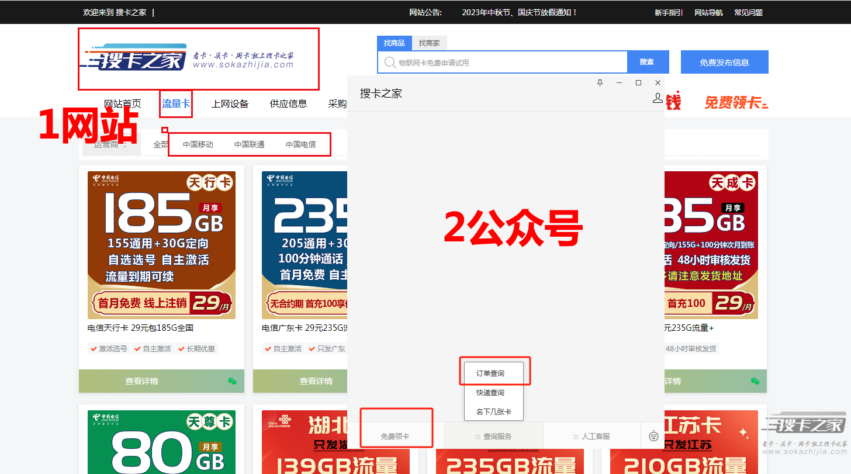Switch to the 找商品 search tab
851x474 pixels.
coord(395,43)
